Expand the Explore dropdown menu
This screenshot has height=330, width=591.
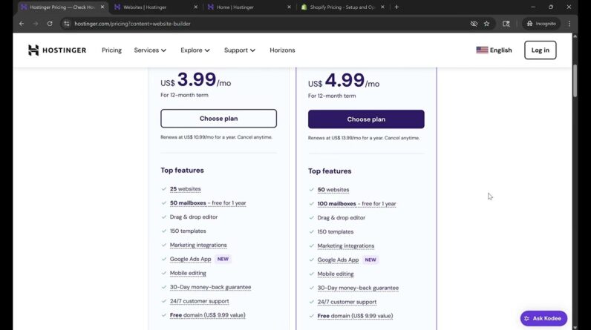click(x=195, y=50)
